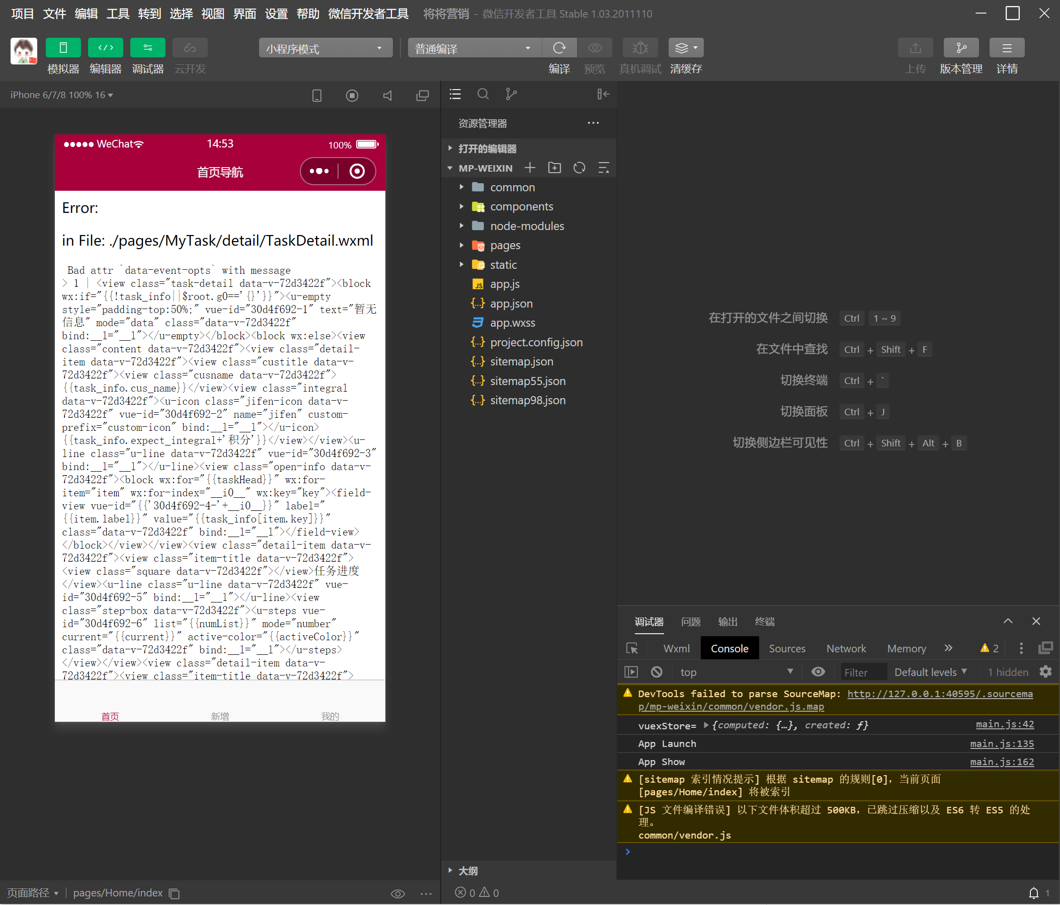Click the element inspector select icon
The height and width of the screenshot is (905, 1060).
click(632, 648)
